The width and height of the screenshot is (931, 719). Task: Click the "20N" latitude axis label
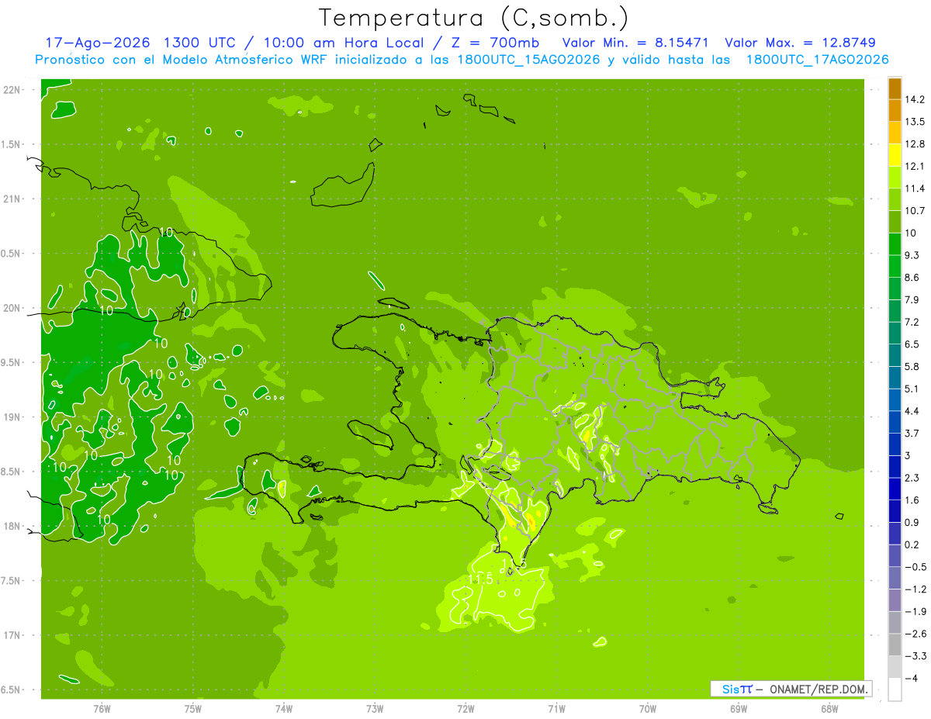[x=13, y=308]
